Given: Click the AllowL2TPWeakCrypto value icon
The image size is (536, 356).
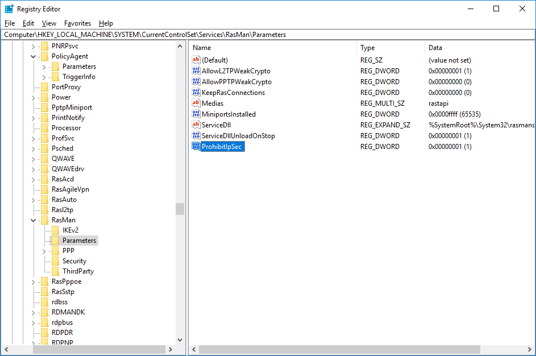Looking at the screenshot, I should pyautogui.click(x=196, y=71).
